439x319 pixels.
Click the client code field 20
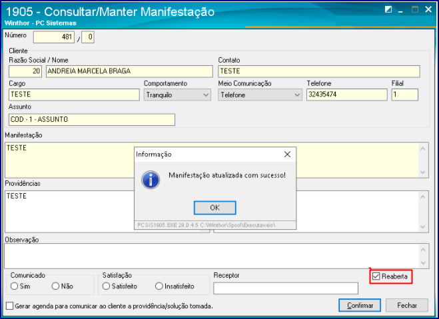click(25, 71)
